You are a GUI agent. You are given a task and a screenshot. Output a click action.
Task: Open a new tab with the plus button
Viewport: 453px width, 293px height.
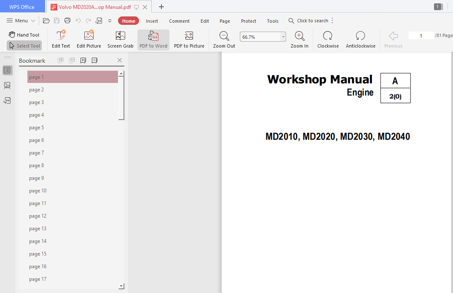point(161,7)
